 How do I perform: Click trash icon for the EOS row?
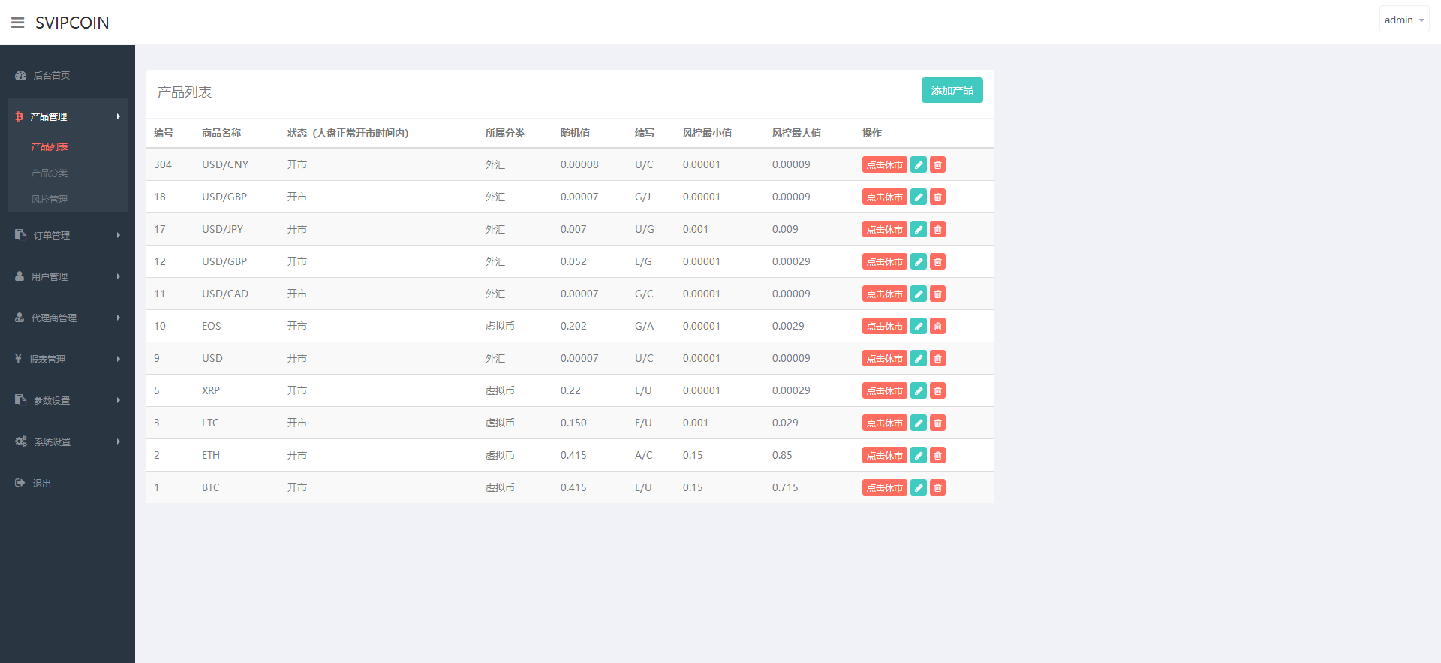coord(937,326)
